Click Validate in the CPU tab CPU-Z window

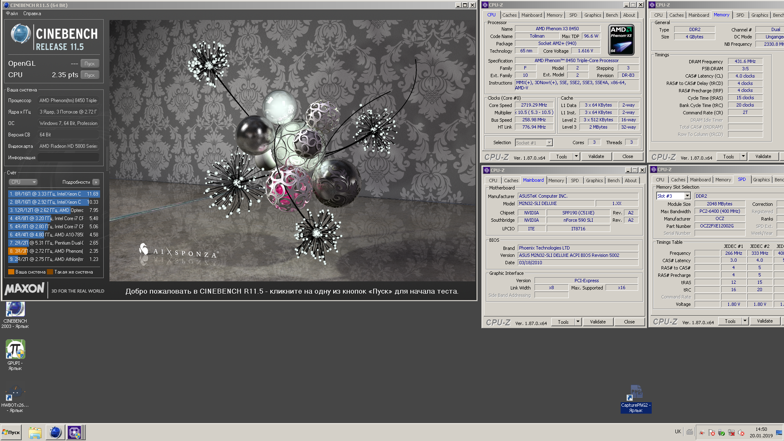pyautogui.click(x=596, y=156)
